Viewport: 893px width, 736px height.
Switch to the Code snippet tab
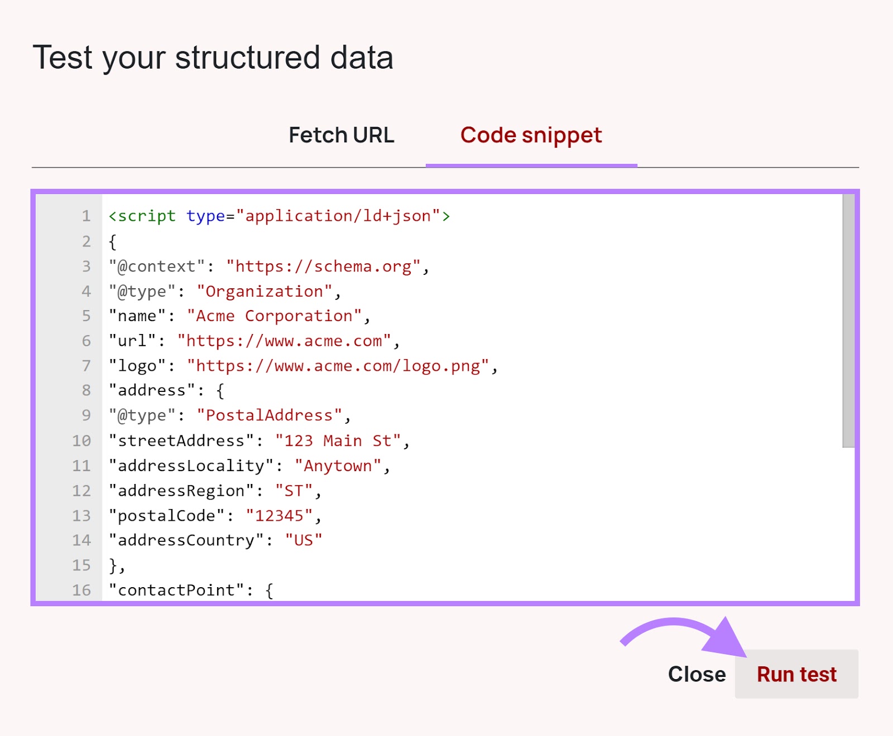tap(530, 135)
